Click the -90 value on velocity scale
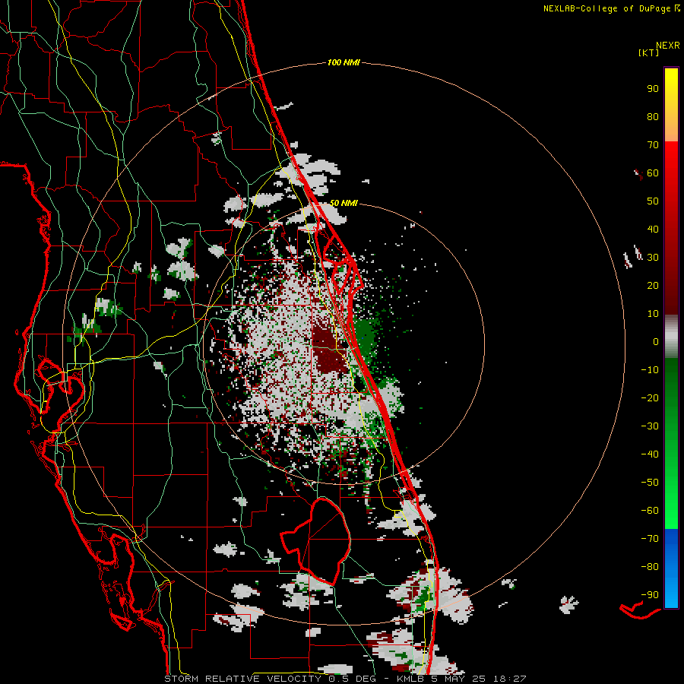 (x=650, y=595)
